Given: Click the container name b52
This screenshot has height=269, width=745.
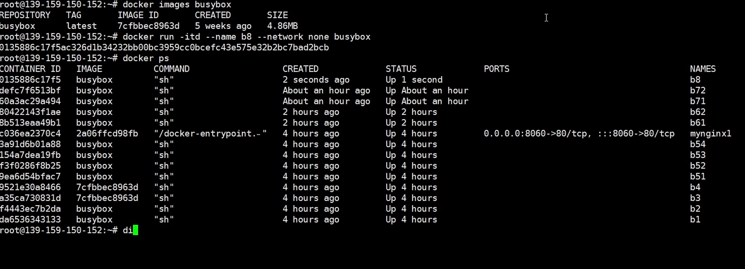Looking at the screenshot, I should 698,166.
